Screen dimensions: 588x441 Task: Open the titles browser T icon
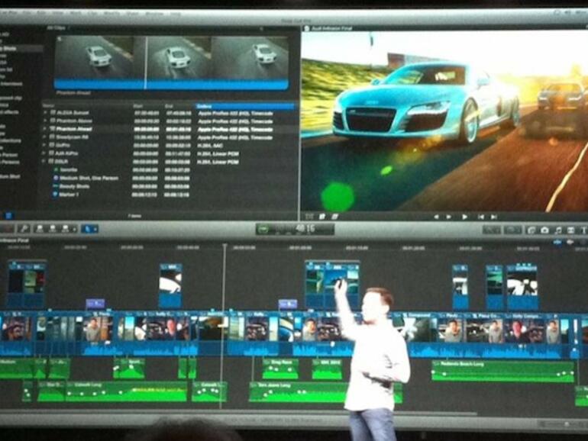click(583, 230)
